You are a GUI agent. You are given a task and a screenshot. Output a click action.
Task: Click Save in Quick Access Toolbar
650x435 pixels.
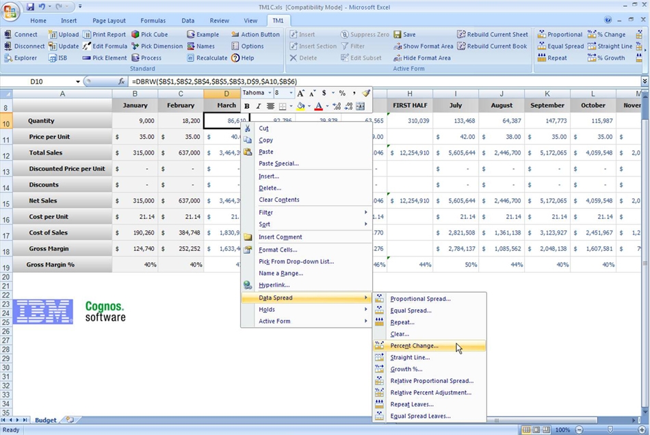(30, 7)
